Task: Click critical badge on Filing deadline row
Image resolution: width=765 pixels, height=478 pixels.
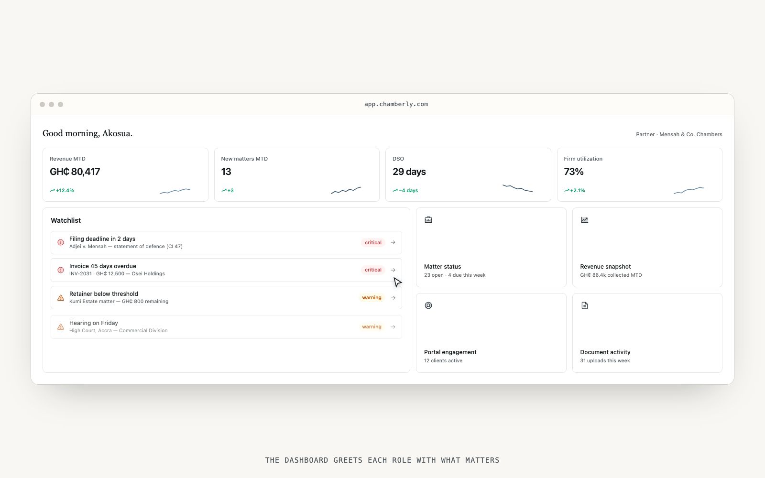Action: pos(373,242)
